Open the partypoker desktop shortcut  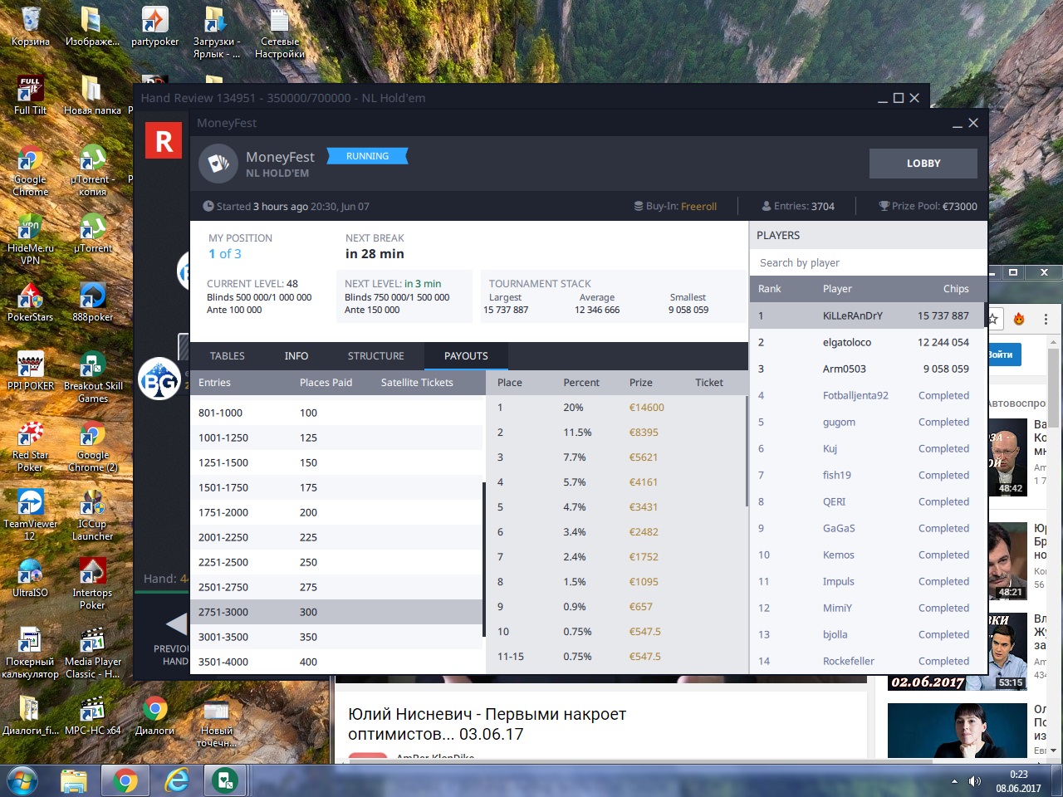(x=154, y=27)
